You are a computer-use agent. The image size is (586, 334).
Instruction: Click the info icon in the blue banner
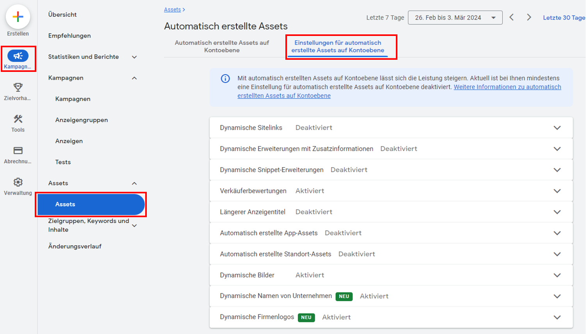(x=225, y=79)
